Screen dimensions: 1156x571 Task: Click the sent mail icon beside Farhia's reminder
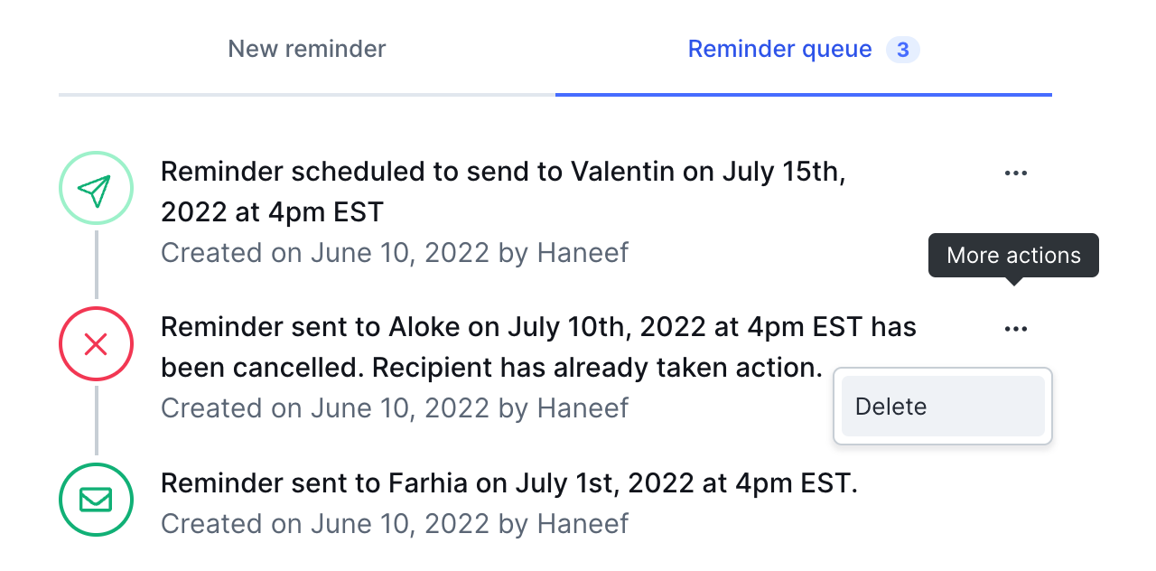click(x=96, y=500)
